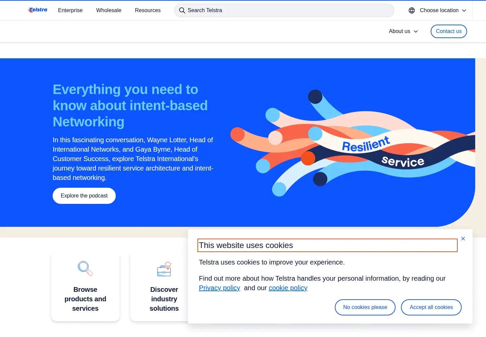
Task: Click 'This website uses cookies' heading
Action: (x=327, y=245)
